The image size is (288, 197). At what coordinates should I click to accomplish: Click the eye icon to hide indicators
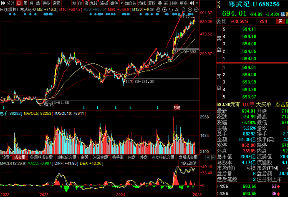(152, 9)
